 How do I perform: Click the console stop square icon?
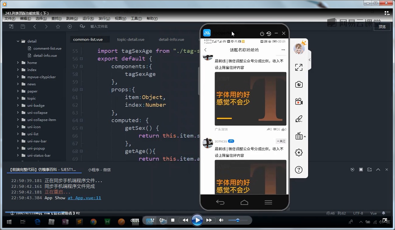(361, 170)
